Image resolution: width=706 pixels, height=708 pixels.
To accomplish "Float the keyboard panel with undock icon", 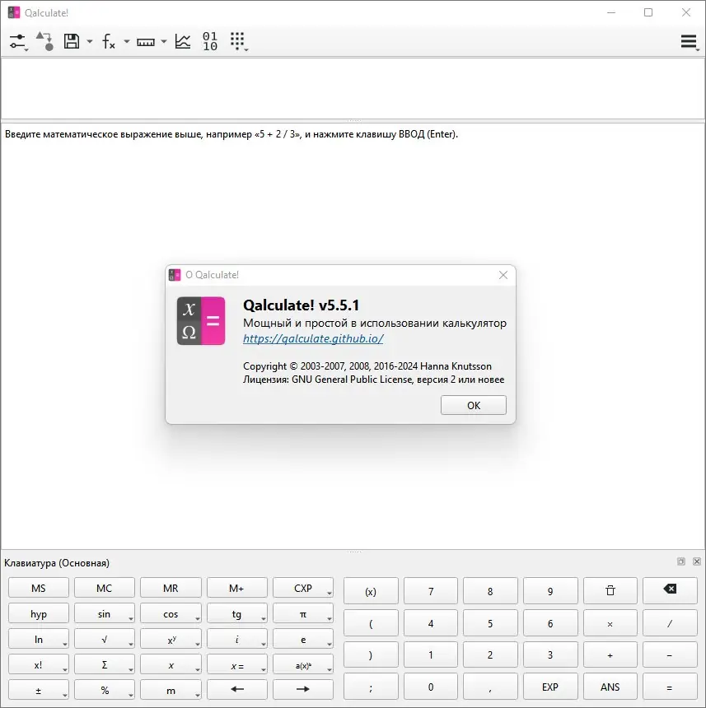I will 681,561.
